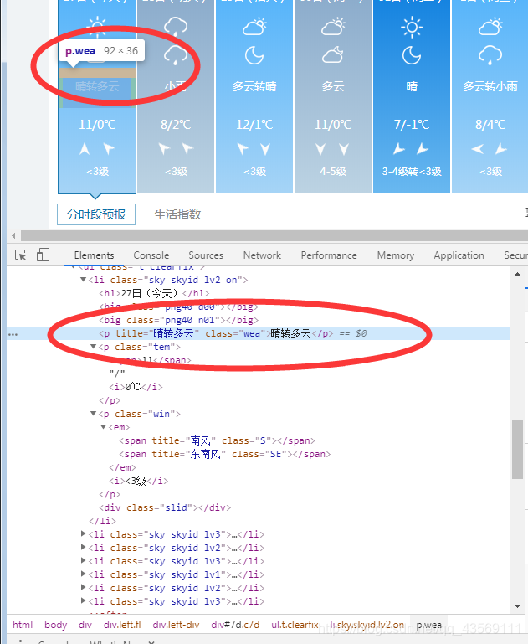Open the Sources tab
The height and width of the screenshot is (644, 528).
(x=206, y=255)
